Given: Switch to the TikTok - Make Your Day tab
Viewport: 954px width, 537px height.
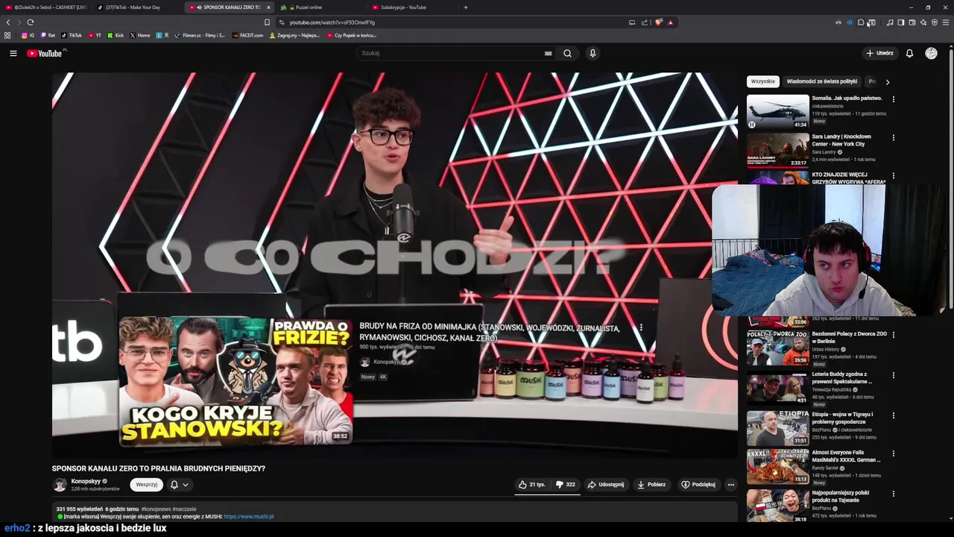Looking at the screenshot, I should (x=138, y=7).
